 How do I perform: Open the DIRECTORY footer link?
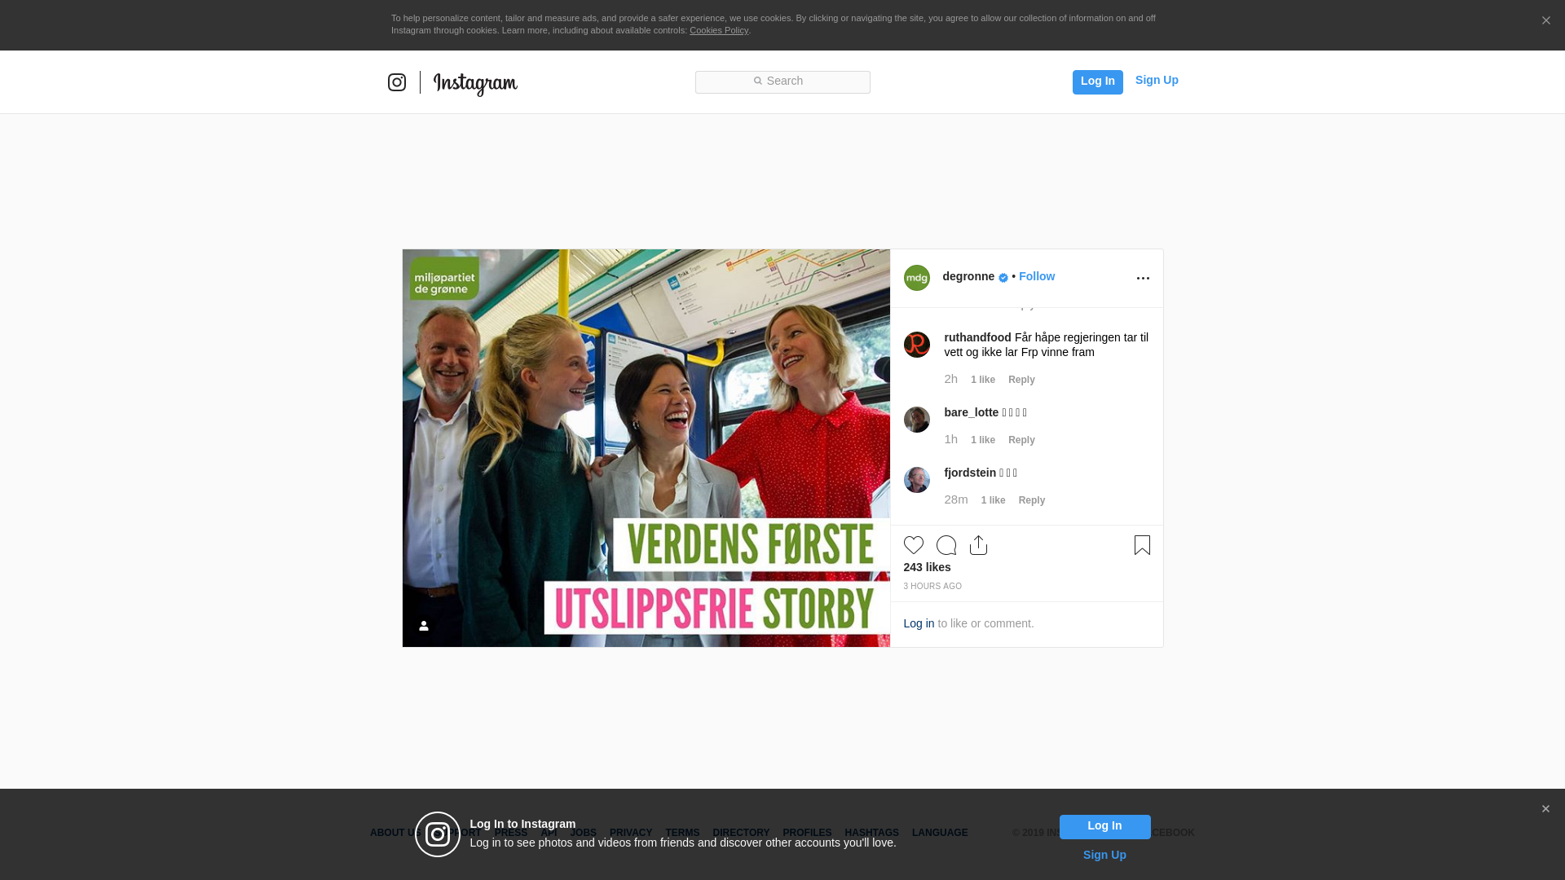pos(741,833)
